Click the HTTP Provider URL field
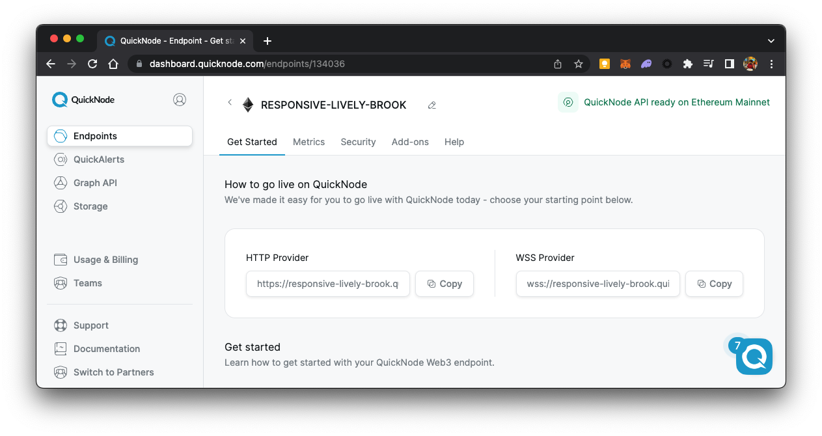Screen dimensions: 822x436 point(328,284)
